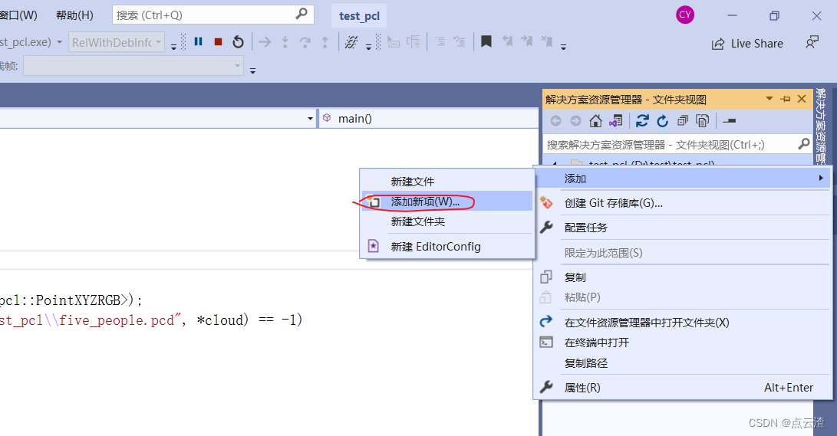The height and width of the screenshot is (436, 837).
Task: Open the RelWithDebInfo configuration dropdown
Action: click(x=117, y=42)
